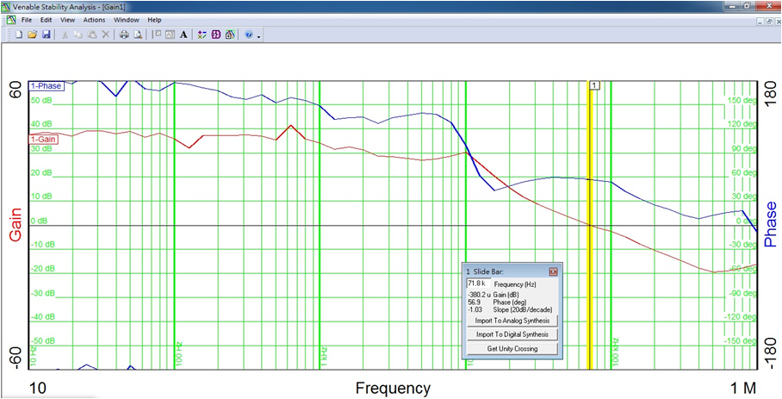Screen dimensions: 782x399
Task: Open the toolbar options dropdown arrow
Action: tap(259, 36)
